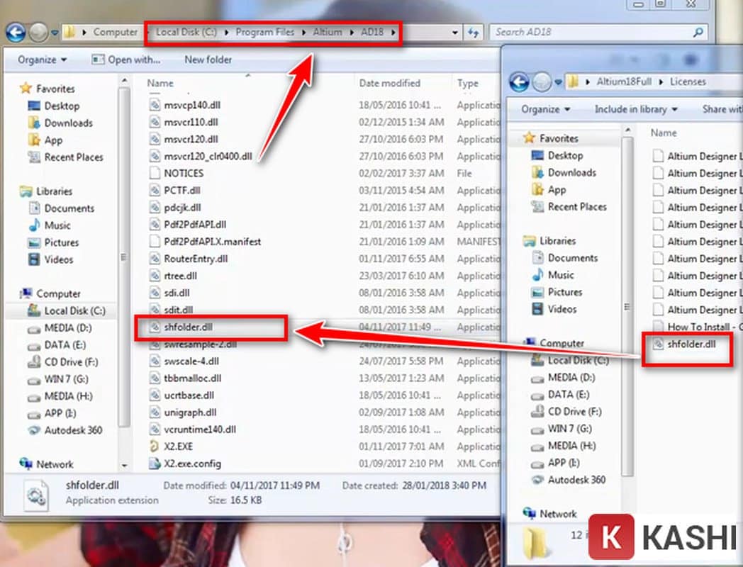This screenshot has height=567, width=743.
Task: Open the Pictures library
Action: 62,242
